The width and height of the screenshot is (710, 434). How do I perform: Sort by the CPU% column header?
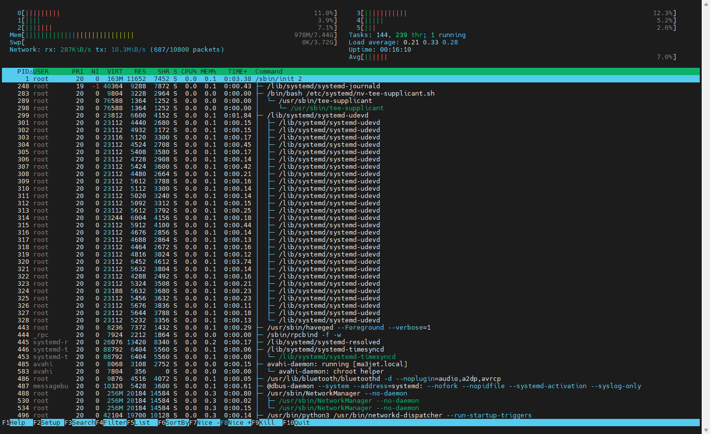189,72
